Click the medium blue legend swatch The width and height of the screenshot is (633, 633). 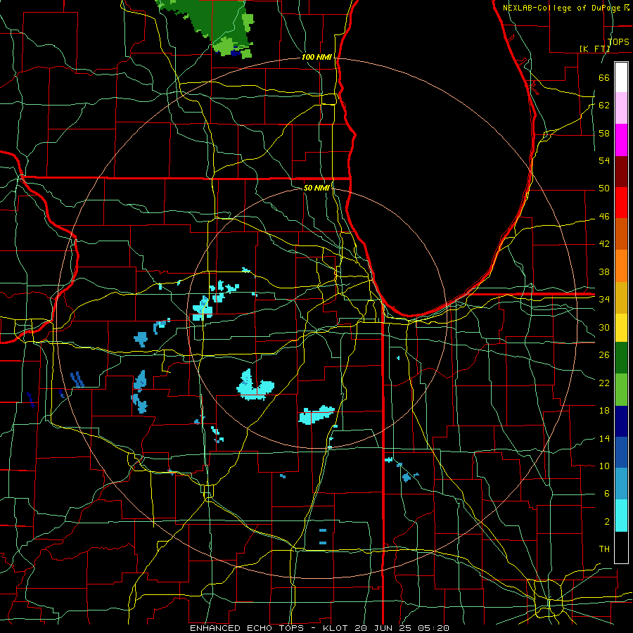point(621,452)
